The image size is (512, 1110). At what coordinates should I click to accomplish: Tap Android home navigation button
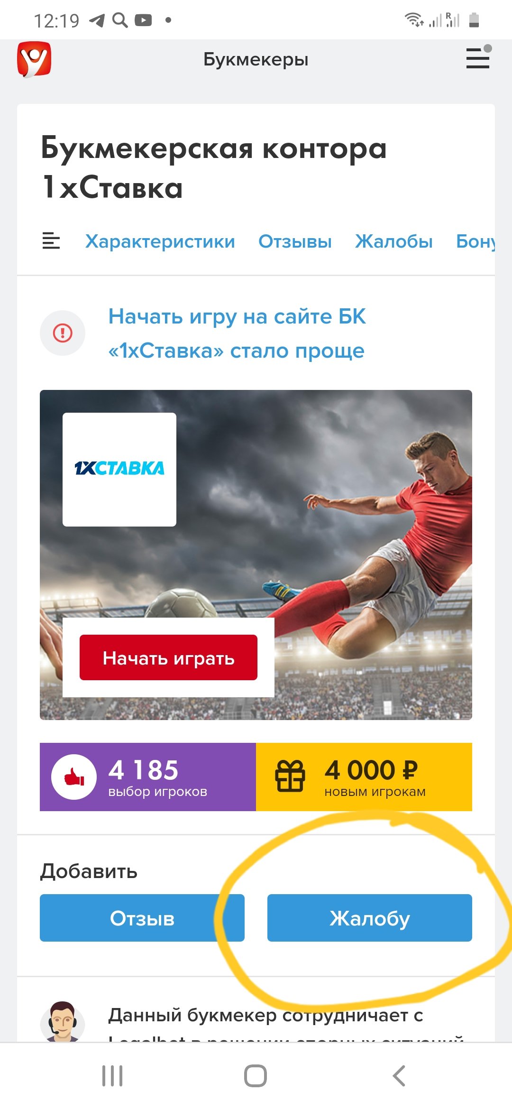click(x=256, y=1076)
